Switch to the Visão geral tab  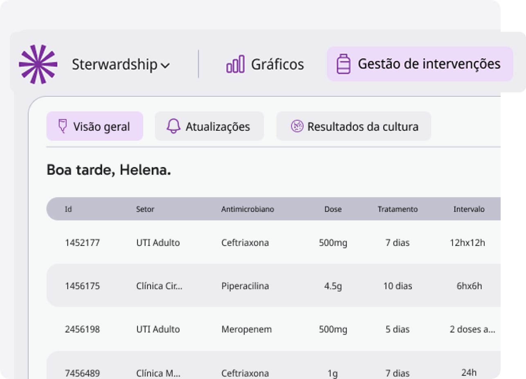point(101,127)
